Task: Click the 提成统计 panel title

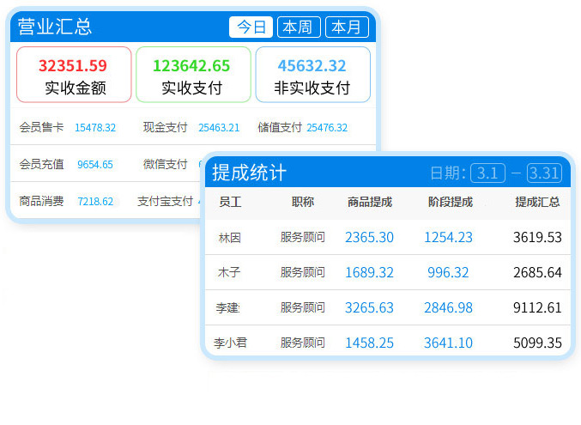Action: tap(250, 173)
